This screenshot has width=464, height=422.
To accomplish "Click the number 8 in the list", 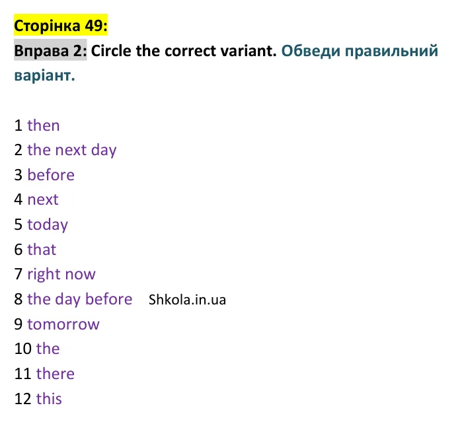I will pos(19,299).
